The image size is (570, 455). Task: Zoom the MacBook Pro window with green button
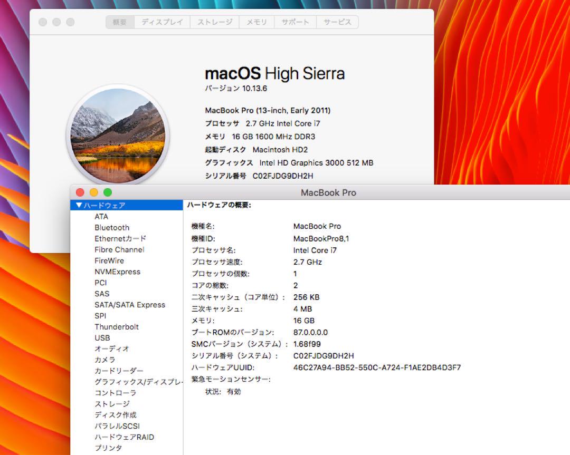point(108,192)
